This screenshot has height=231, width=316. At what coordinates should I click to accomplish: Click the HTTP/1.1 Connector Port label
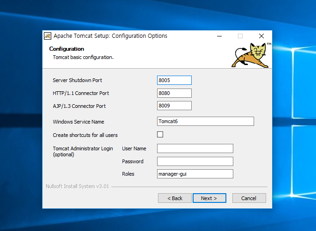81,93
